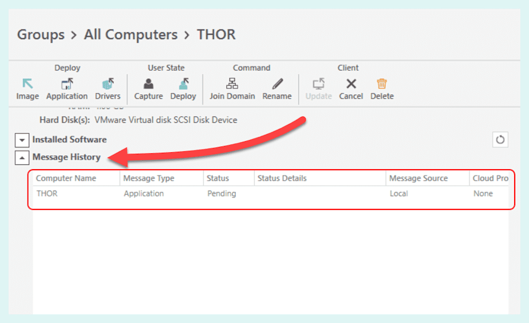Viewport: 529px width, 323px height.
Task: Navigate to All Computers breadcrumb
Action: (x=131, y=35)
